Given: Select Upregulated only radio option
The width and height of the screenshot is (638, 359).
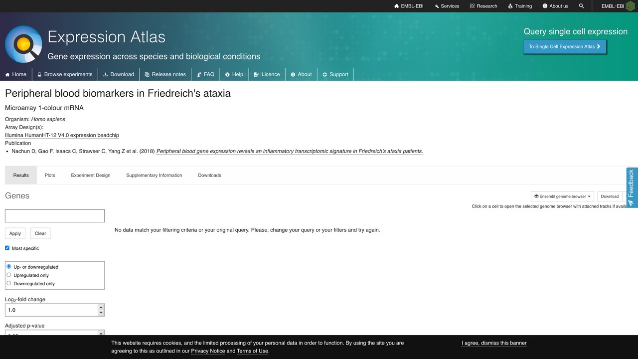Looking at the screenshot, I should point(9,275).
